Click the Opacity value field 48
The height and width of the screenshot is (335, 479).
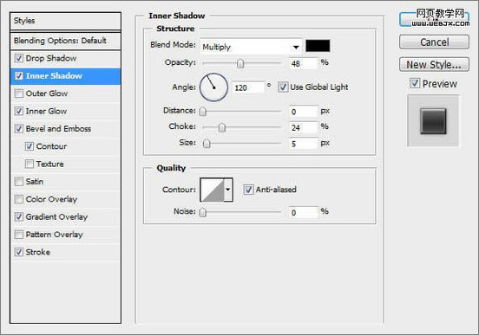point(304,63)
